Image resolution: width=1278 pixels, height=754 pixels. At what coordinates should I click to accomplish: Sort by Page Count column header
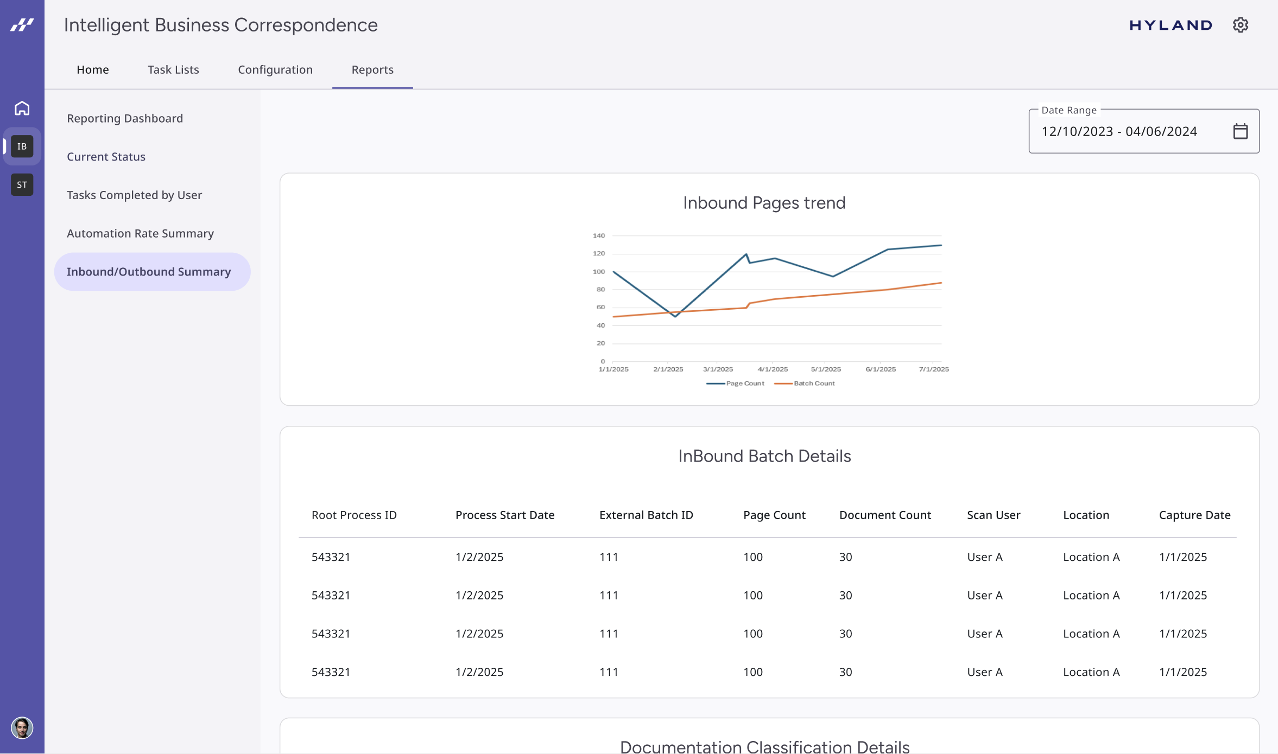click(x=774, y=515)
